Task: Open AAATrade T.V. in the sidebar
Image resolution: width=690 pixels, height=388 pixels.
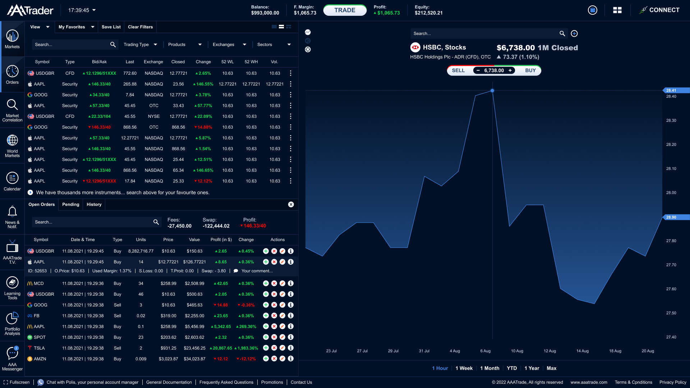Action: [x=12, y=252]
